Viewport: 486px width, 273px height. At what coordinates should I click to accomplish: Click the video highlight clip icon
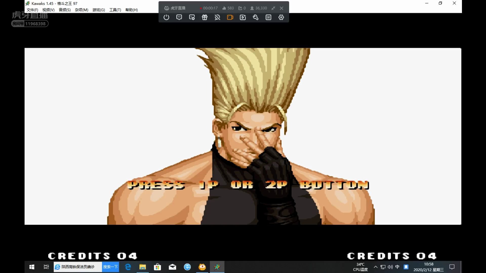243,17
